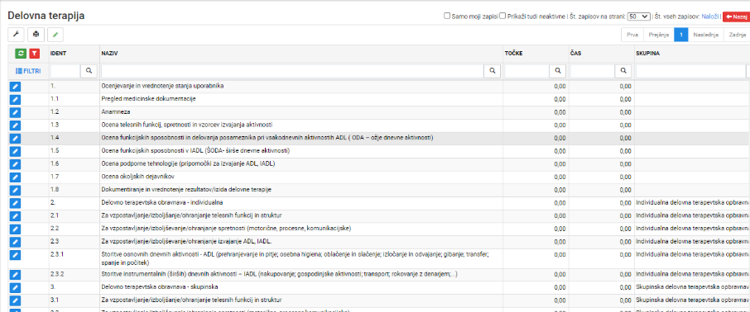
Task: Go to Zadnja page
Action: tap(737, 35)
